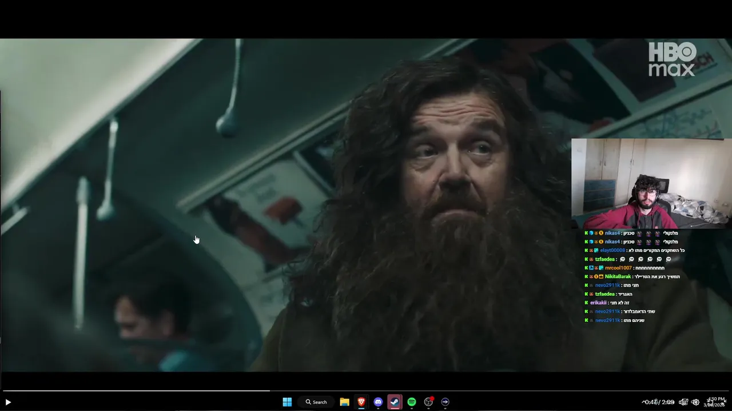Click the tzfaedea username beside the skull emojis

pyautogui.click(x=605, y=259)
